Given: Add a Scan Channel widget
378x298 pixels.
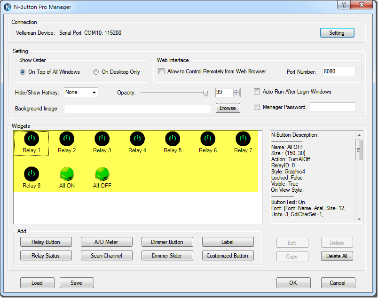Looking at the screenshot, I should point(107,256).
